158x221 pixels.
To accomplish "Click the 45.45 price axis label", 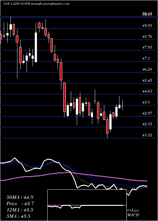I will [147, 80].
